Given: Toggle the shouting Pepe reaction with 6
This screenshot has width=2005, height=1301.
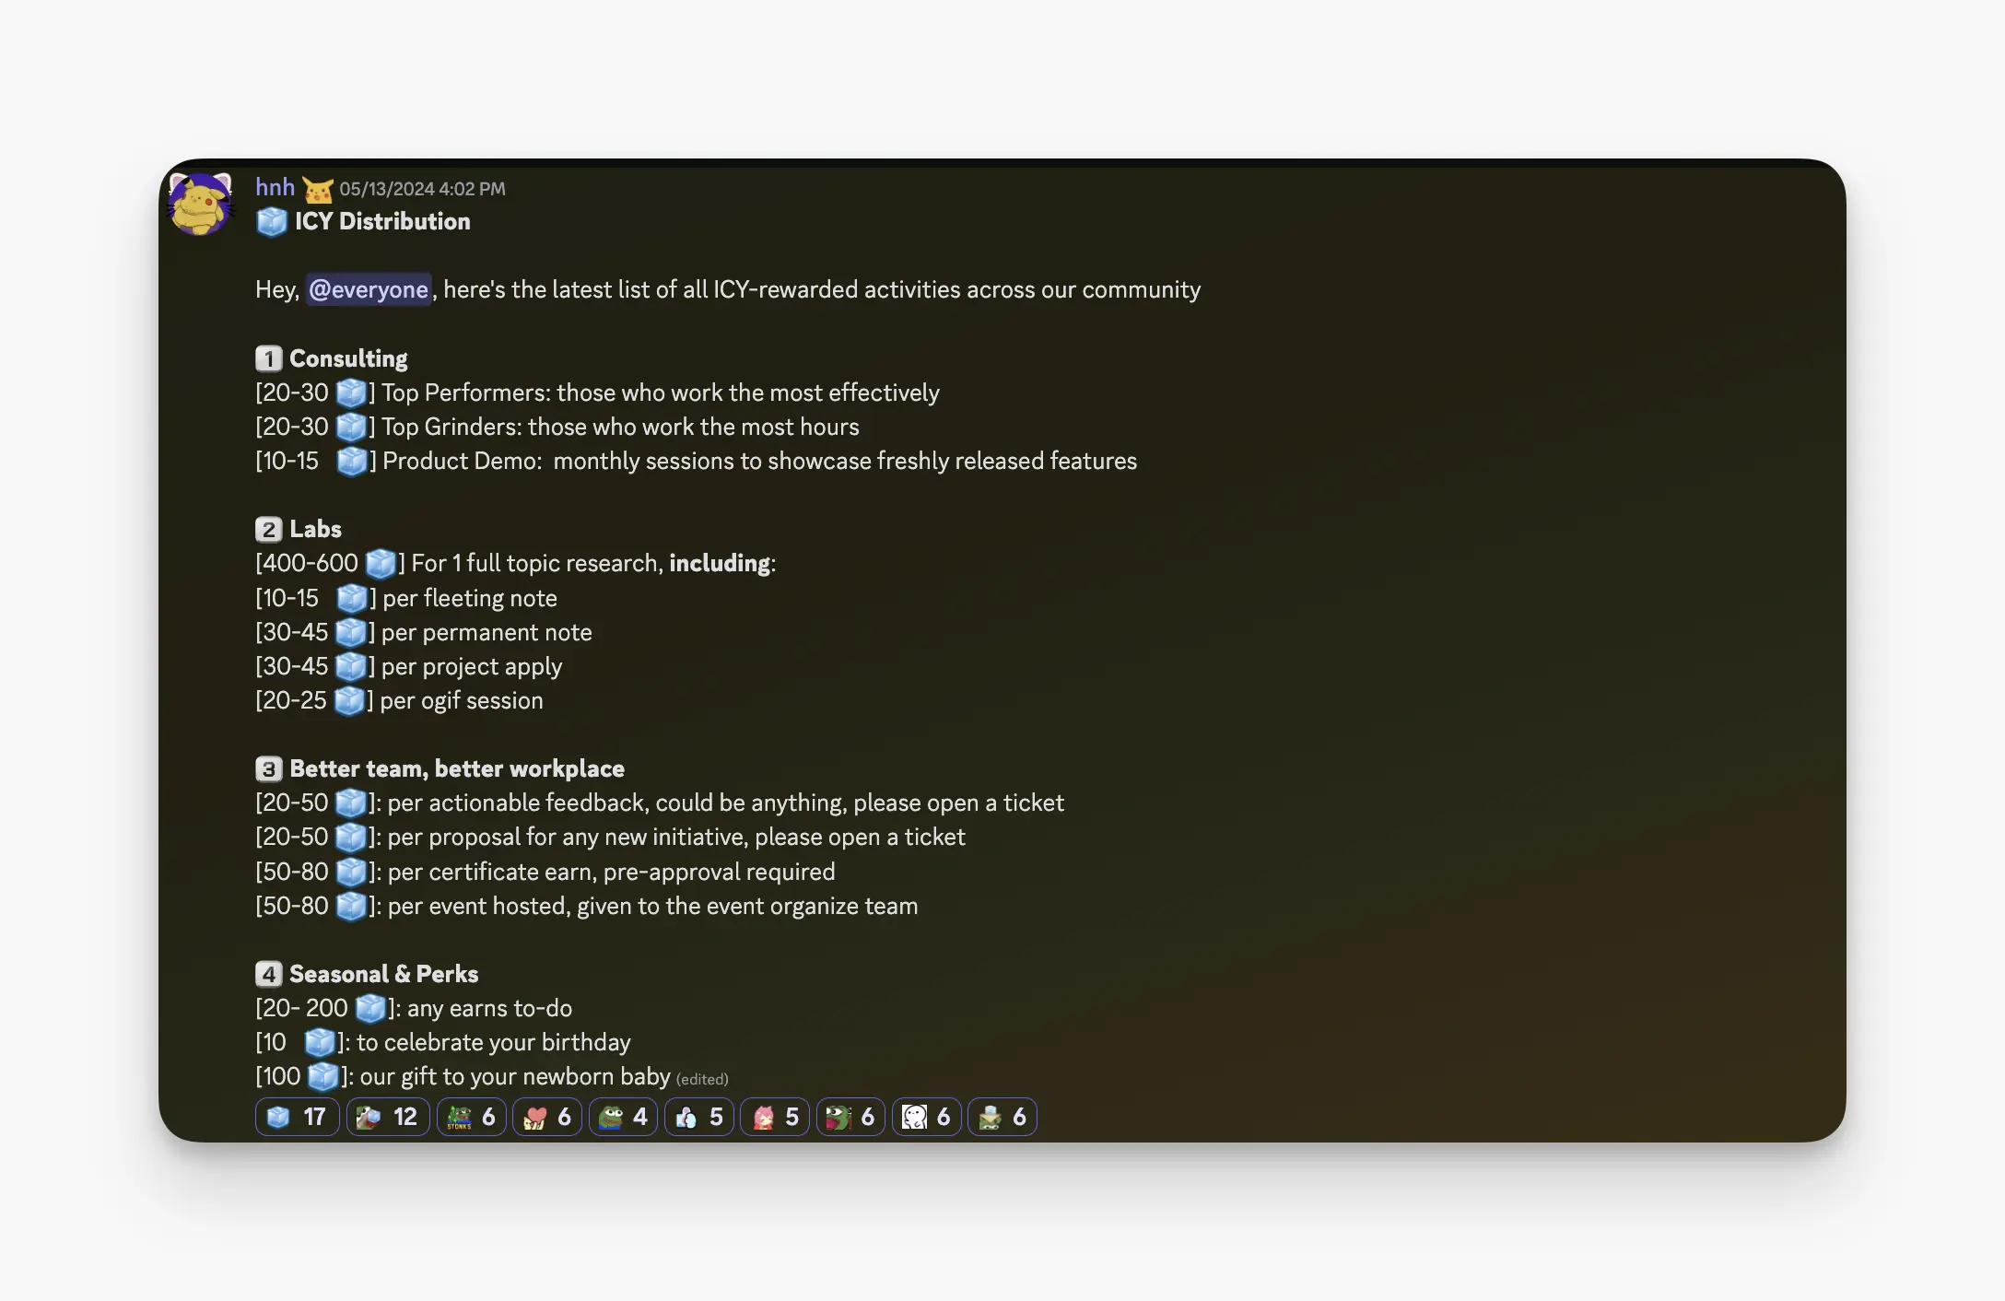Looking at the screenshot, I should pyautogui.click(x=850, y=1117).
